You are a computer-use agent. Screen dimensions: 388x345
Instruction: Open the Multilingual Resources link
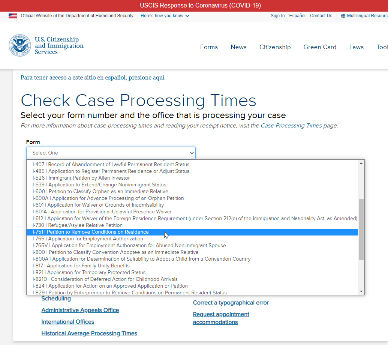coord(367,16)
